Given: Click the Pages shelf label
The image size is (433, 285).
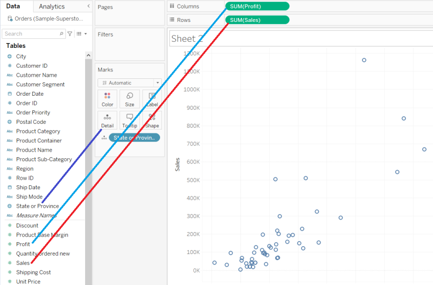Looking at the screenshot, I should click(x=105, y=7).
